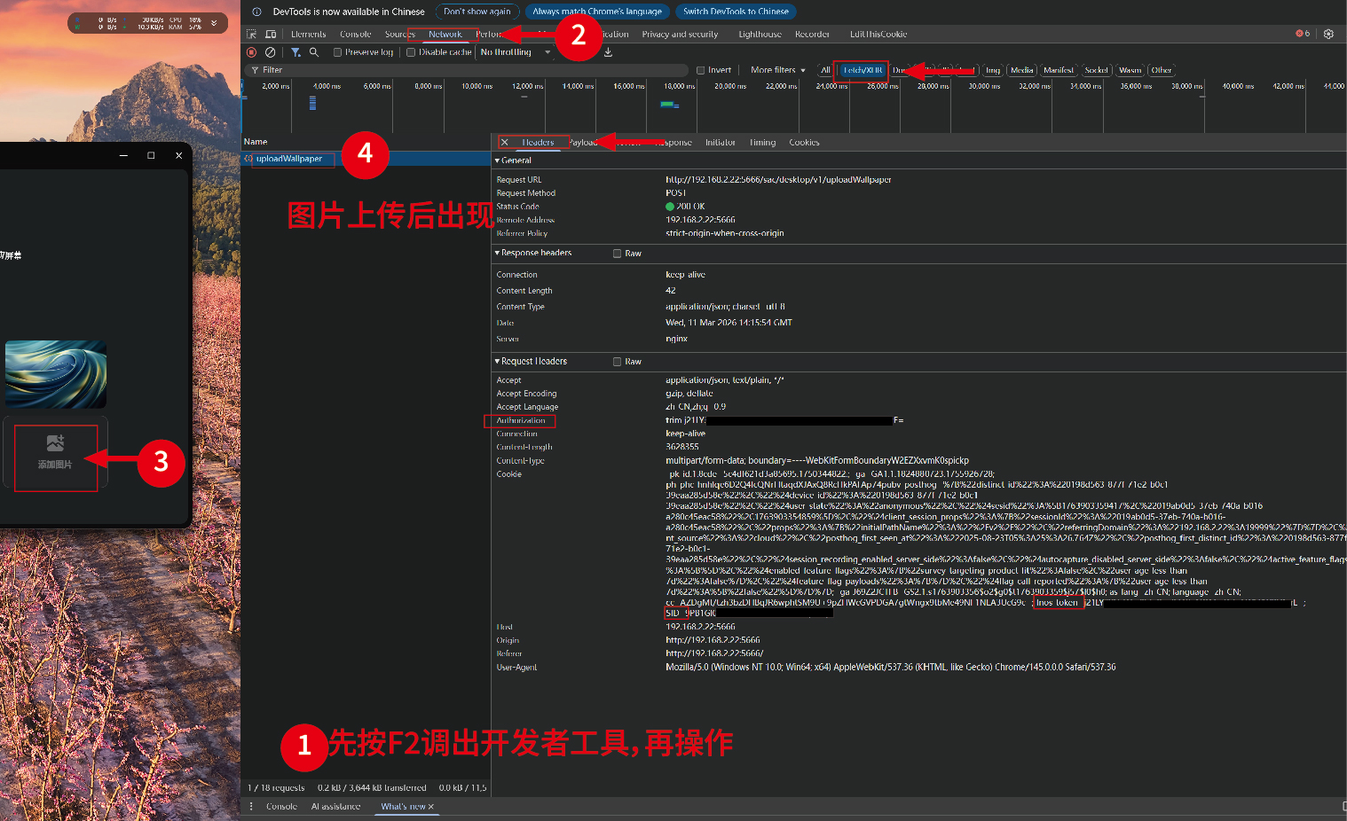Check the Invert filter checkbox
The width and height of the screenshot is (1347, 821).
(x=700, y=69)
